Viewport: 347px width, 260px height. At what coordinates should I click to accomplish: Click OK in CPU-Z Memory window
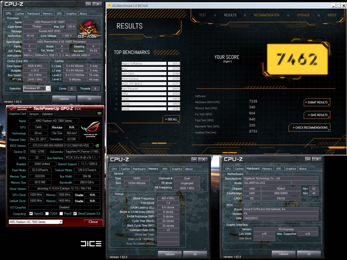point(195,254)
